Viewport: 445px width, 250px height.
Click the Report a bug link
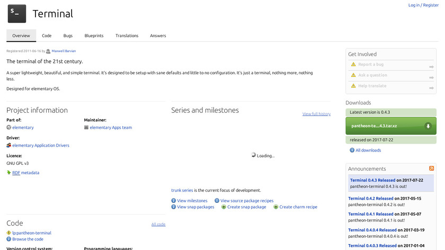[x=371, y=65]
